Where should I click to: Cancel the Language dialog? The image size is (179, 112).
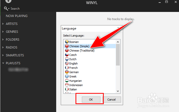point(112,100)
